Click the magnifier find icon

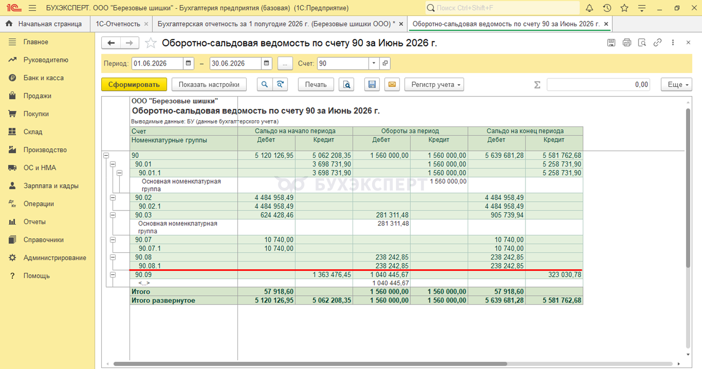click(265, 85)
